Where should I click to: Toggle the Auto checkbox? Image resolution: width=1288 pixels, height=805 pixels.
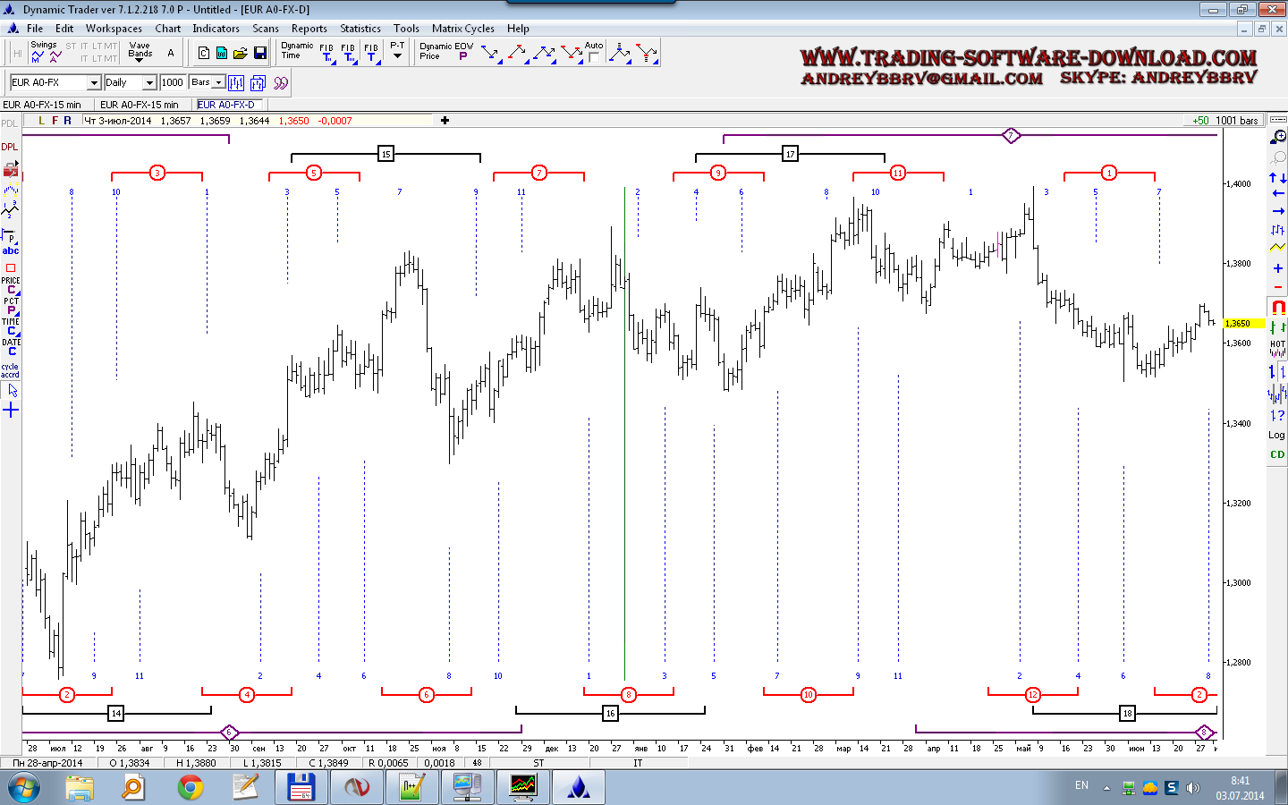click(593, 57)
